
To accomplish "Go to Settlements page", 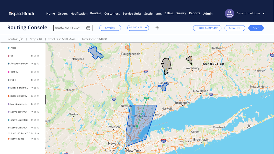I will click(x=153, y=14).
